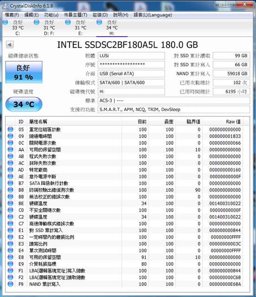Open the 檔案(F) menu

[12, 15]
